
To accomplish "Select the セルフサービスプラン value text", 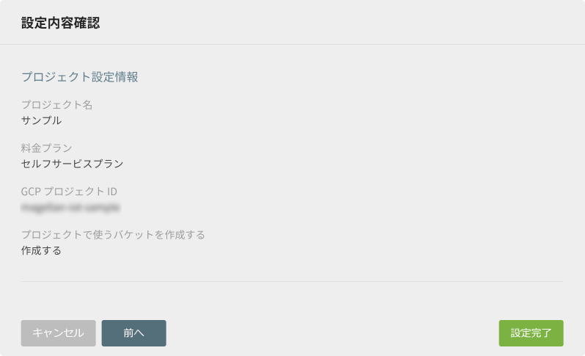I will (x=72, y=164).
